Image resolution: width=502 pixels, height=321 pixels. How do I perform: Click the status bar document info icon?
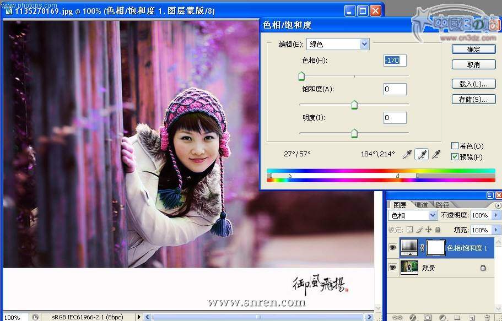tap(35, 317)
